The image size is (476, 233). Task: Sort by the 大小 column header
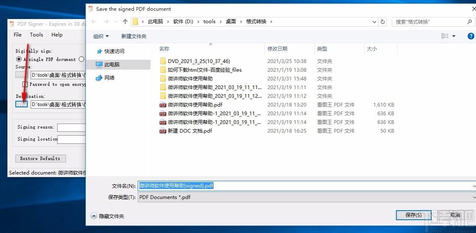(372, 49)
